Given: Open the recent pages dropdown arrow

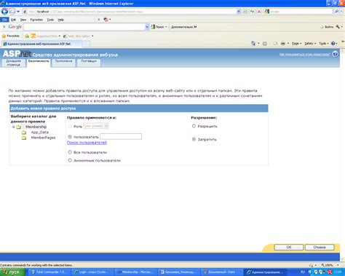Looking at the screenshot, I should tap(18, 12).
